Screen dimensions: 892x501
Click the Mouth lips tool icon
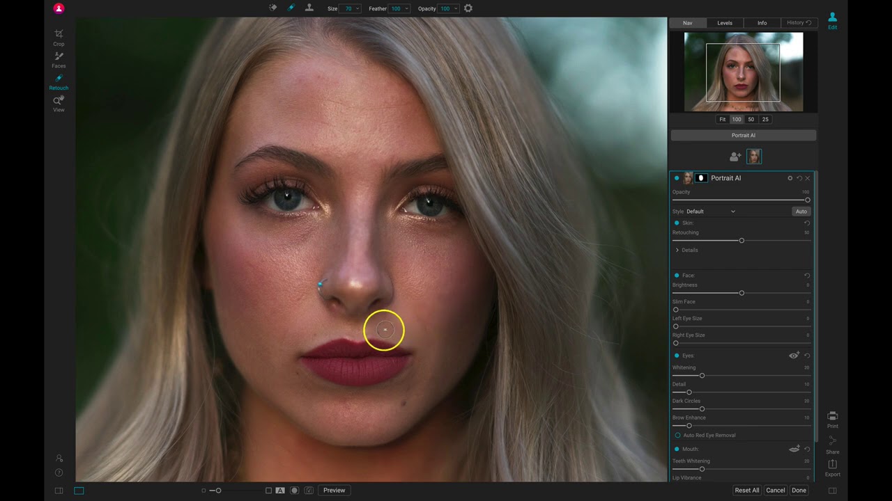[x=794, y=449]
